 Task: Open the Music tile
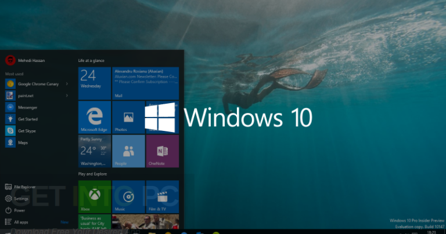pyautogui.click(x=128, y=196)
